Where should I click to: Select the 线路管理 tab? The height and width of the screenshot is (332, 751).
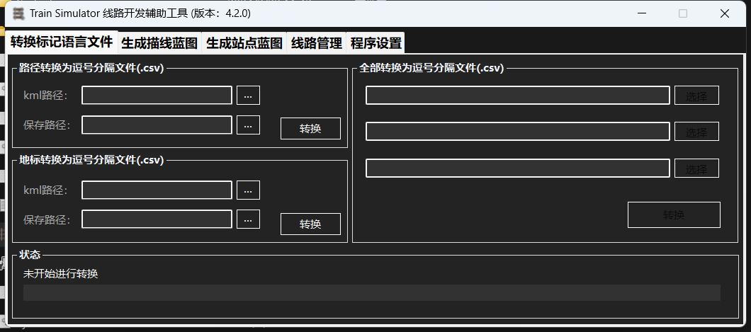[x=317, y=43]
